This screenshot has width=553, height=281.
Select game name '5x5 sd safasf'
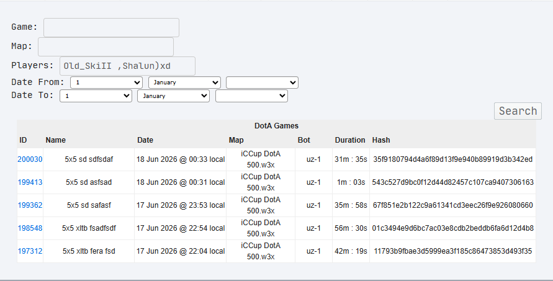coord(89,205)
